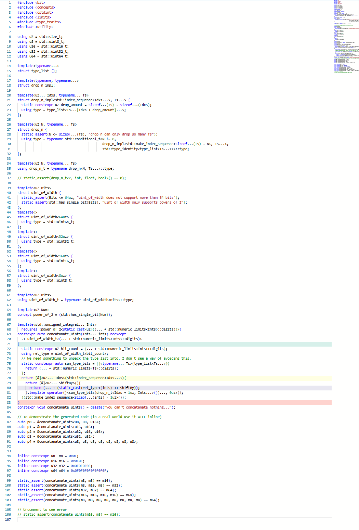This screenshot has width=359, height=530.
Task: Click 'template<std::unsigned_integral... Ints>' line
Action: pos(57,325)
